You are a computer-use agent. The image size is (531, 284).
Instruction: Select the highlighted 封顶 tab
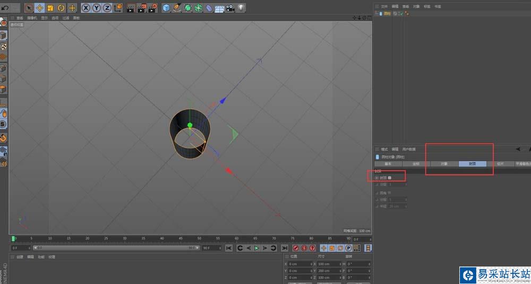[473, 164]
